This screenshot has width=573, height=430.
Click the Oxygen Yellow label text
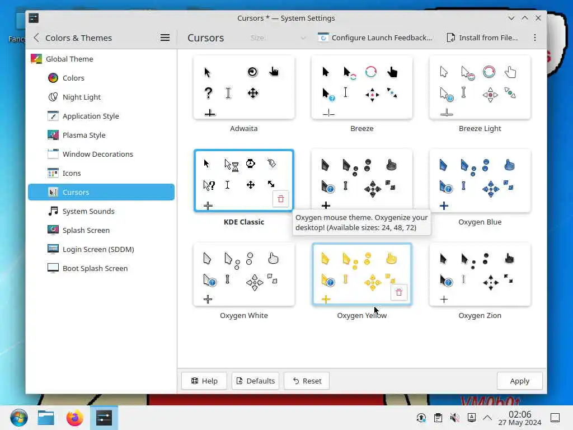[x=362, y=316]
